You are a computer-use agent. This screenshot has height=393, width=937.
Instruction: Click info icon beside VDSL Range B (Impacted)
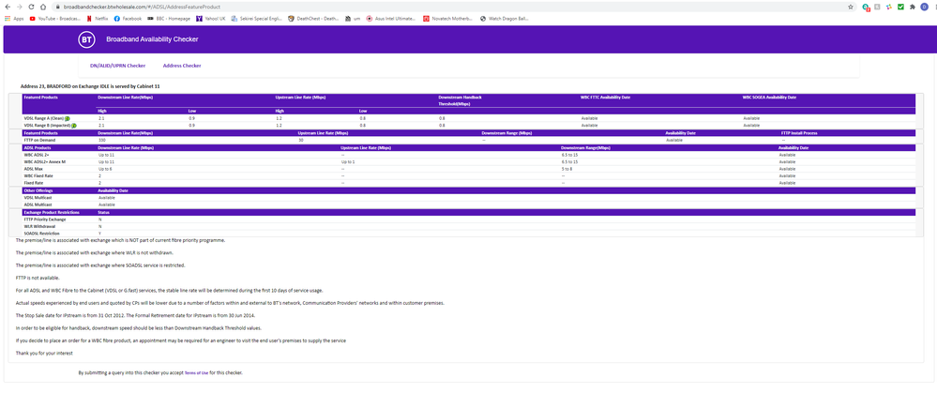pos(74,126)
